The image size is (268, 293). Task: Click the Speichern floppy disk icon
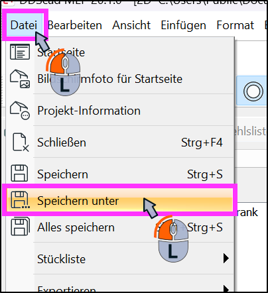pos(19,174)
